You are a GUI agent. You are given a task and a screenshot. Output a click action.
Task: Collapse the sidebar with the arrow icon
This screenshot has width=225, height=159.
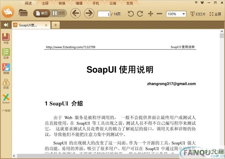[x=6, y=25]
